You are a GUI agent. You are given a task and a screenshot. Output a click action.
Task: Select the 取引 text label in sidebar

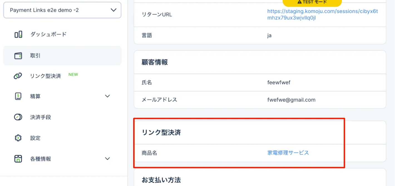point(35,56)
